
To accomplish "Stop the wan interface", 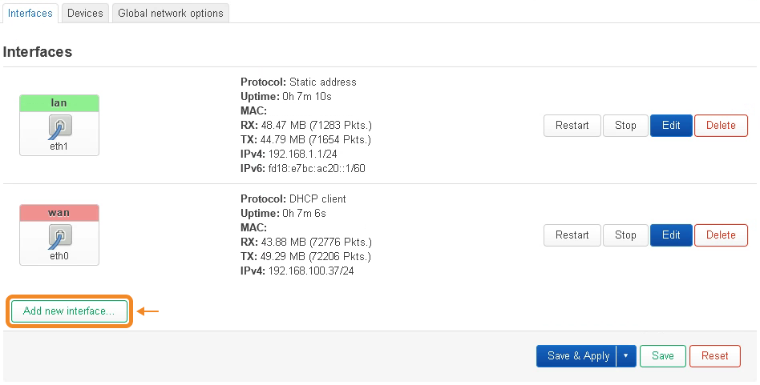I will tap(625, 235).
